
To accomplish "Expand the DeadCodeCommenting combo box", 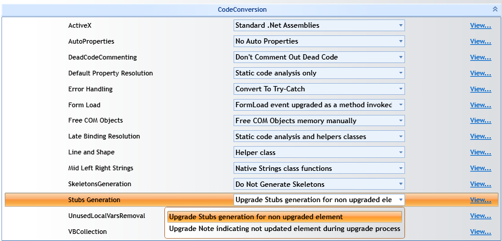I will click(319, 57).
